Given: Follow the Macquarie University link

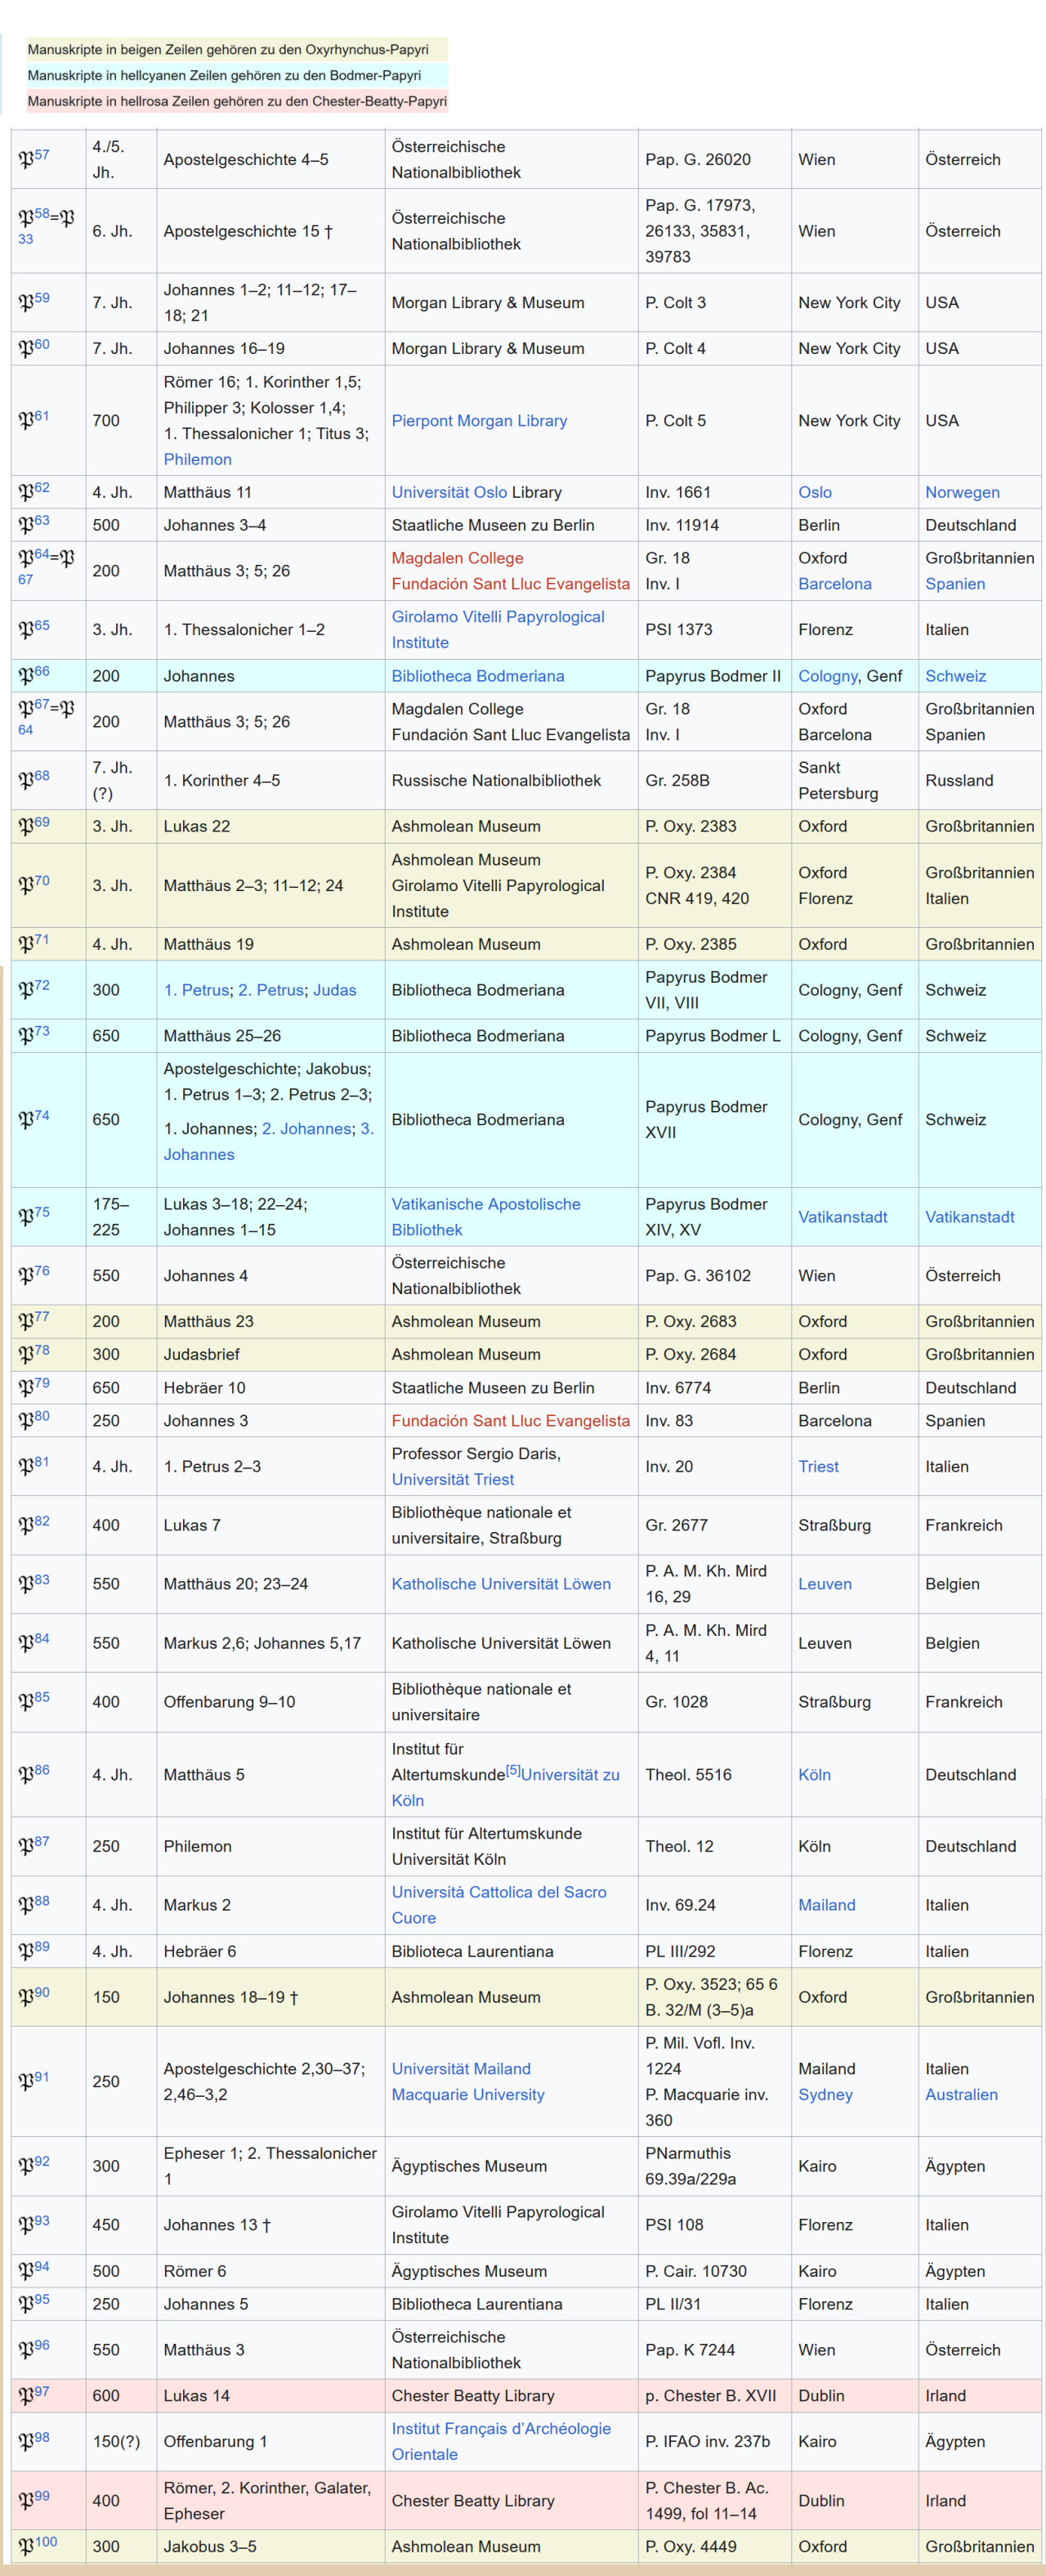Looking at the screenshot, I should (x=468, y=2095).
